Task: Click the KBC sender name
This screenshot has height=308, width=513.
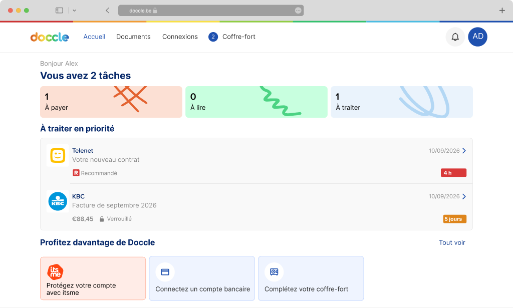Action: (78, 196)
